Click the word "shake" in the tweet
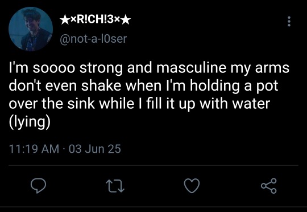 (x=101, y=85)
